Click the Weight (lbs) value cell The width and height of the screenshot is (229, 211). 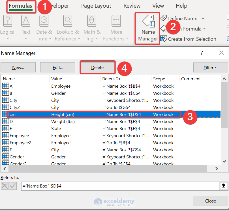click(63, 122)
